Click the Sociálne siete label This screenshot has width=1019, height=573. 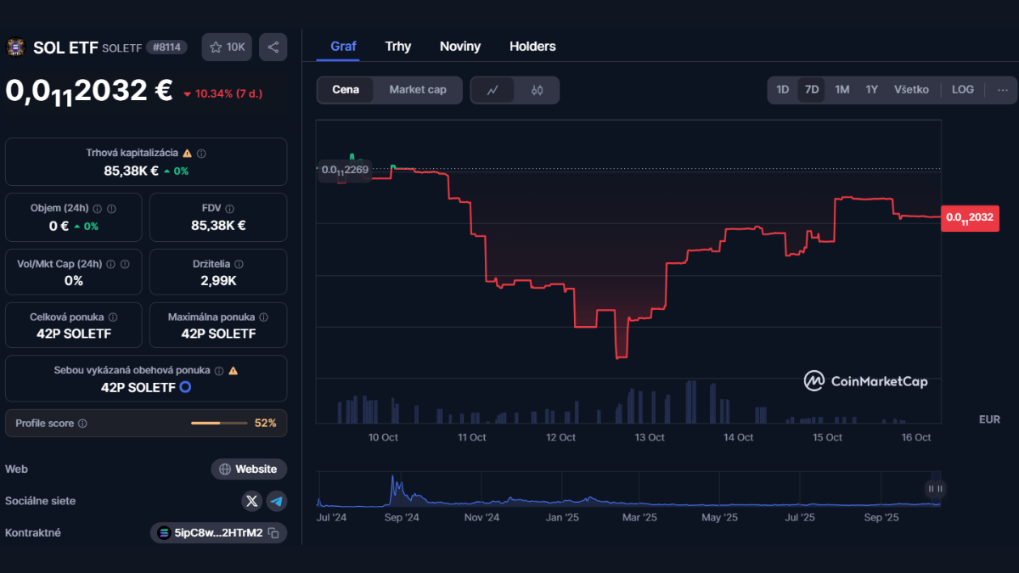(40, 501)
